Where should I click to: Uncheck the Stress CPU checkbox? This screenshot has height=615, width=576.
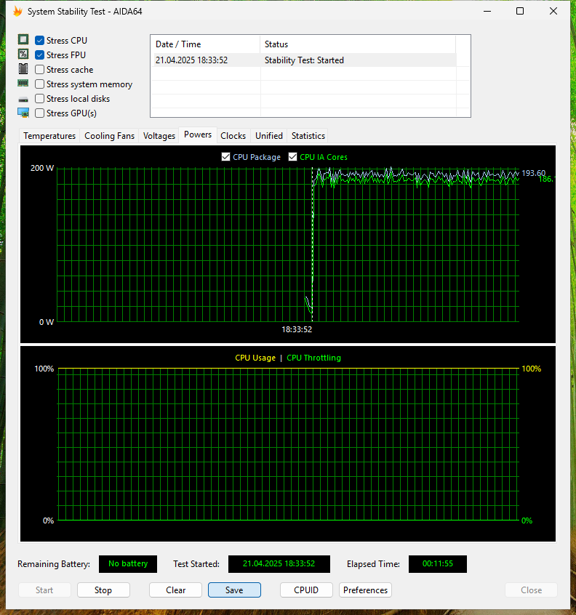pyautogui.click(x=39, y=41)
